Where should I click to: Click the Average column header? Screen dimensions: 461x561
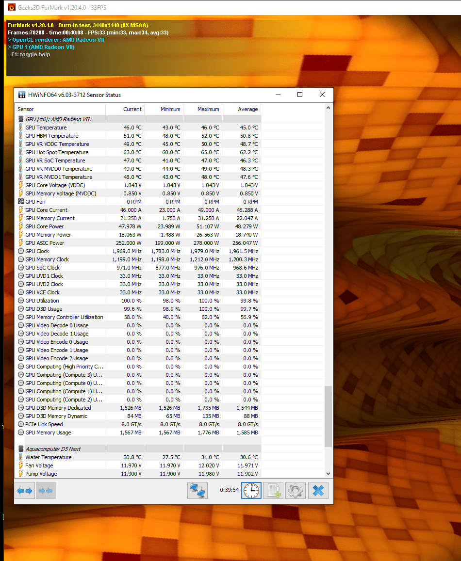coord(242,109)
